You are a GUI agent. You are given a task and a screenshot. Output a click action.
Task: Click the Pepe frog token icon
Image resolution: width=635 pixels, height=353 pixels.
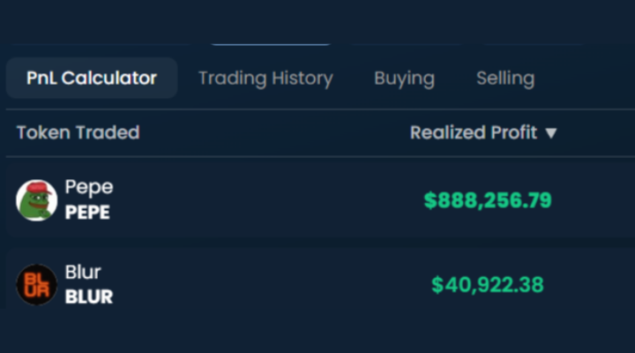tap(37, 200)
